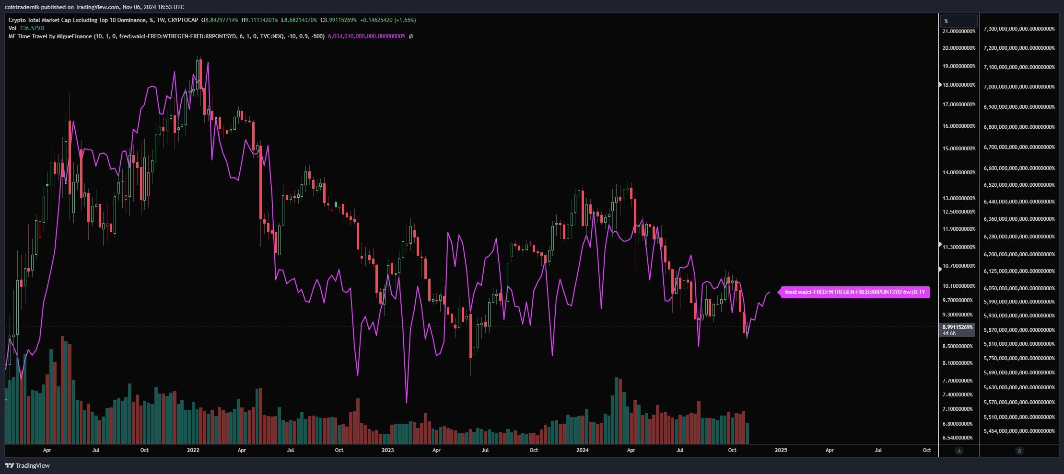Viewport: 1064px width, 474px height.
Task: Click the scale marker arrow near 11.30000000%
Action: (940, 245)
